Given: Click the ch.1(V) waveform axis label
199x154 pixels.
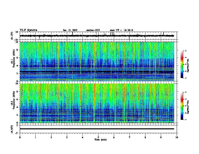Looking at the screenshot, I should [x=12, y=36].
